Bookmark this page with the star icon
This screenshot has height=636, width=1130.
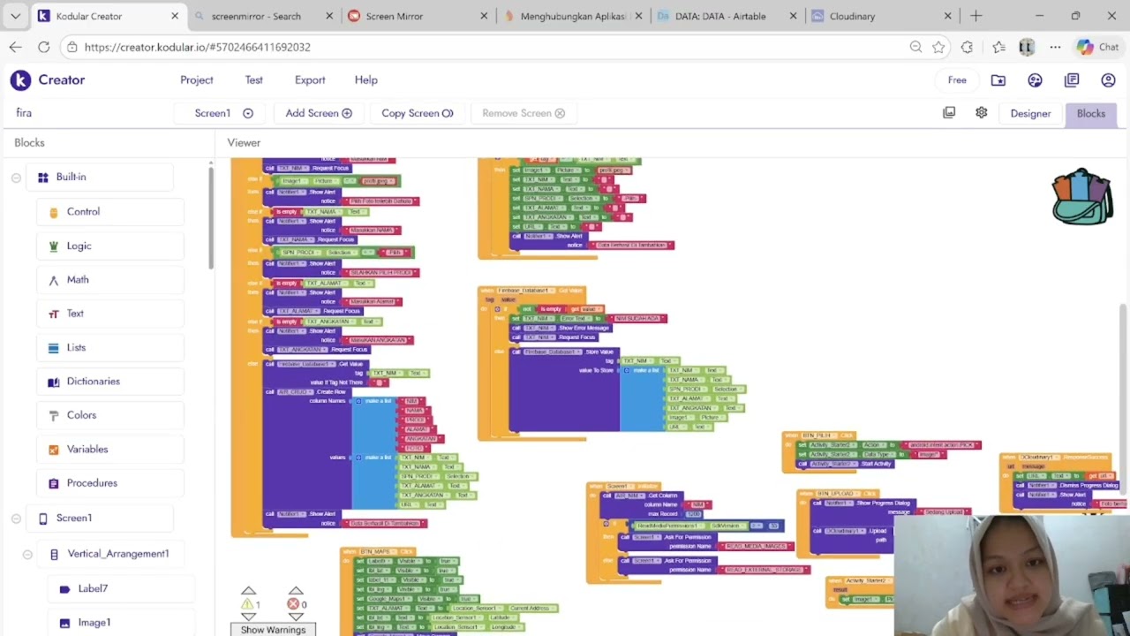(x=938, y=47)
